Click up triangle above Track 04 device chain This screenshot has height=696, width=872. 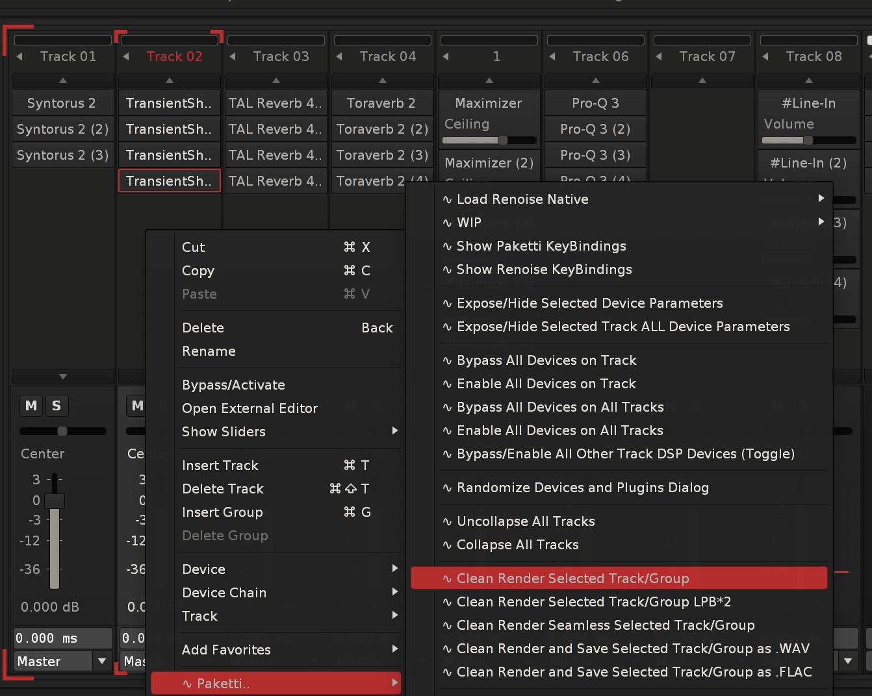(383, 81)
